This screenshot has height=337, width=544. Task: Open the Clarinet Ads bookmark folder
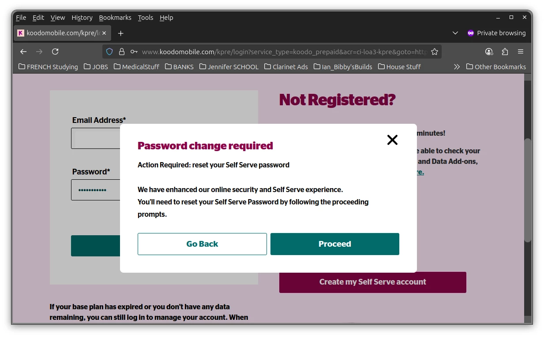(x=286, y=67)
